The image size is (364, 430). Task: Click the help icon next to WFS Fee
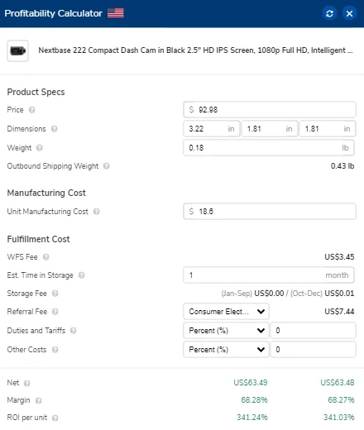tap(46, 257)
